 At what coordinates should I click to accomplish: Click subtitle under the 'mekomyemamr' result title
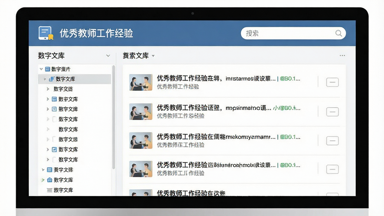point(180,145)
